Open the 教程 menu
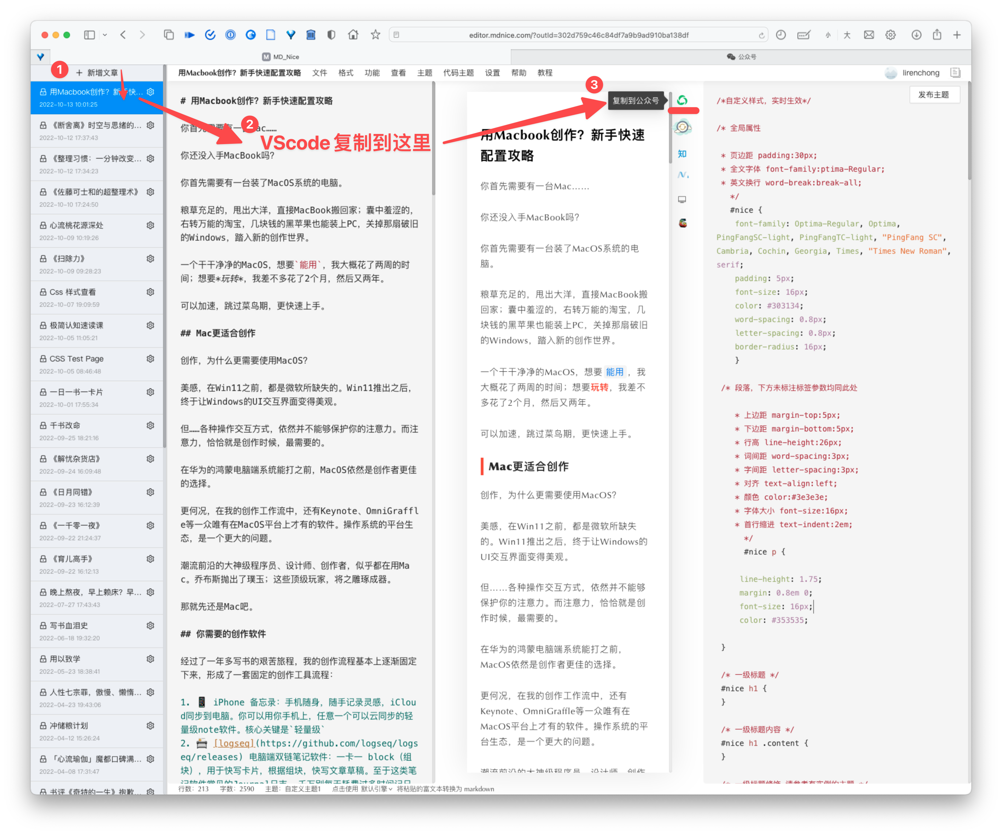The height and width of the screenshot is (835, 1002). click(545, 73)
